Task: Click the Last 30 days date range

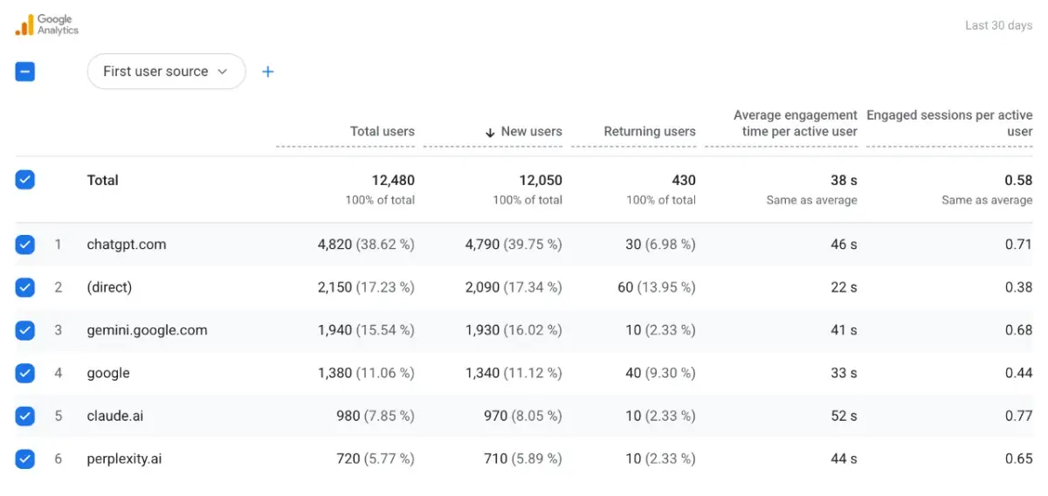Action: [998, 25]
